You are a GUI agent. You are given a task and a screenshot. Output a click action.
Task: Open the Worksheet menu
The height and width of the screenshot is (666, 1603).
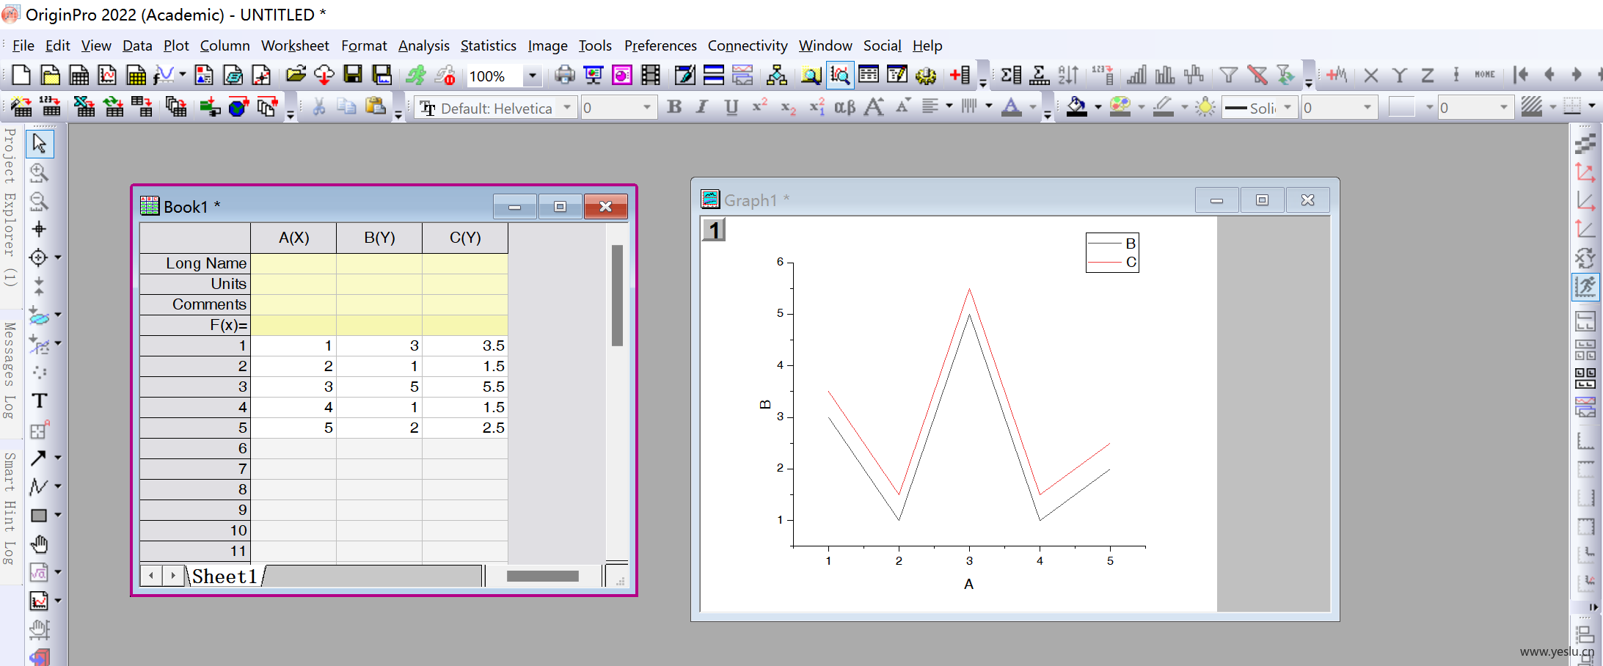coord(295,45)
